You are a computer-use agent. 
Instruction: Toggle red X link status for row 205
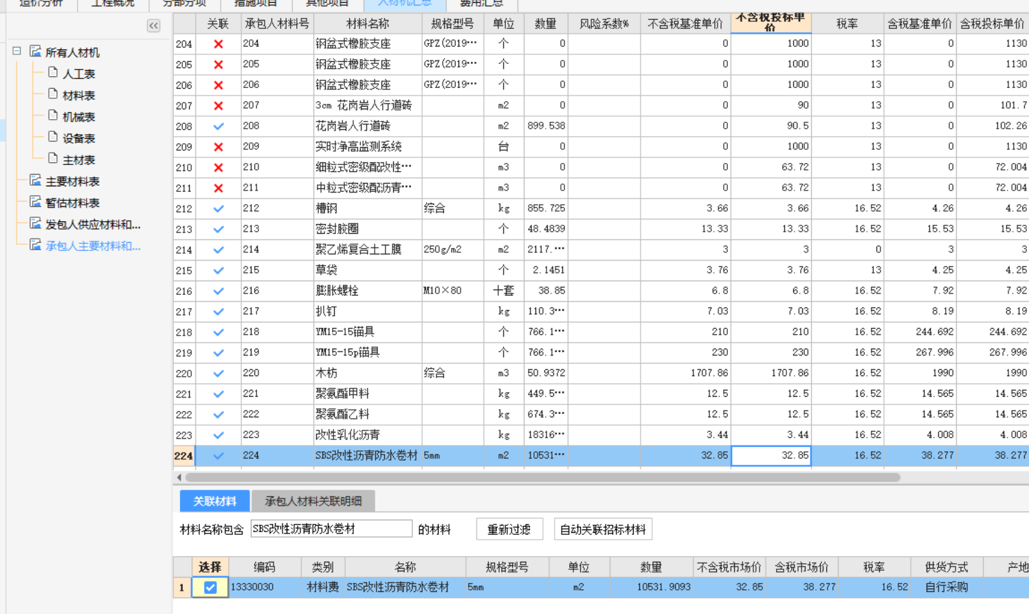[x=218, y=65]
